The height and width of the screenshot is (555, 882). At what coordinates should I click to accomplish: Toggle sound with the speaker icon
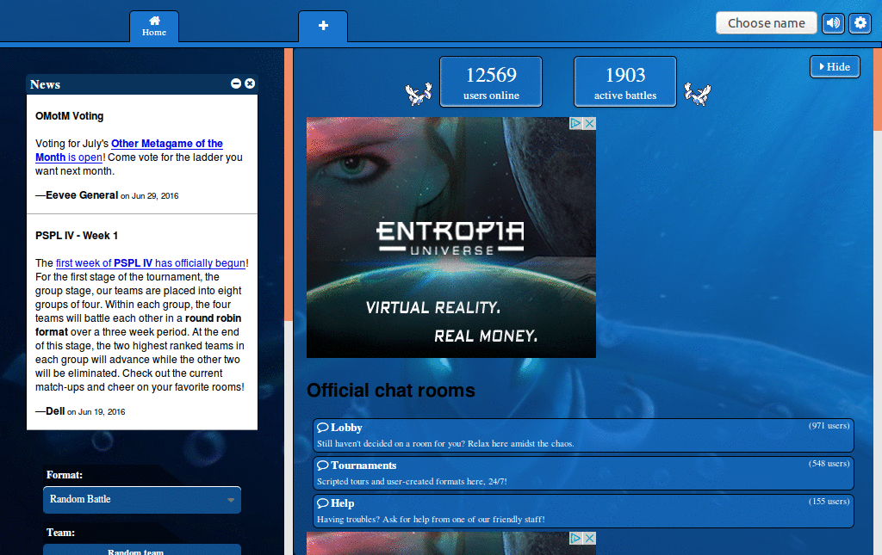(833, 23)
